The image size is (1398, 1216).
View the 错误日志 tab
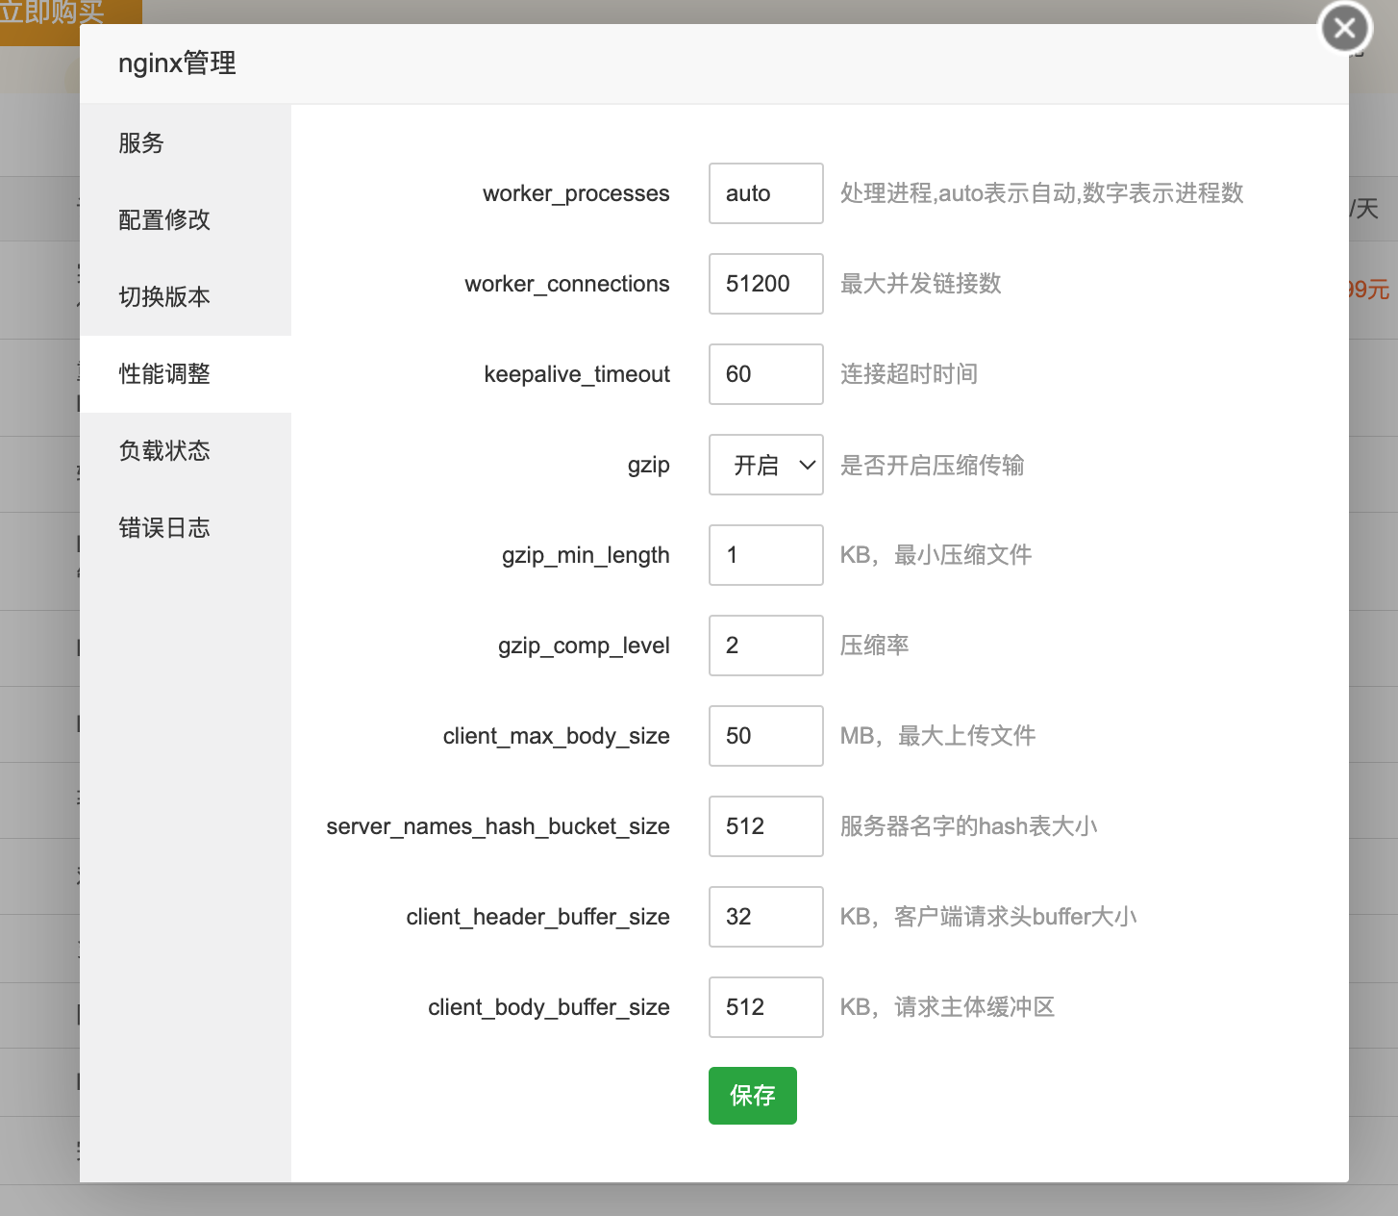(x=185, y=528)
